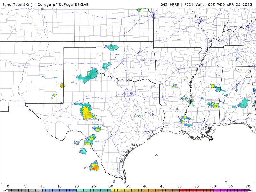The width and height of the screenshot is (256, 192).
Task: Click the color bar label "15"
Action: [60, 186]
